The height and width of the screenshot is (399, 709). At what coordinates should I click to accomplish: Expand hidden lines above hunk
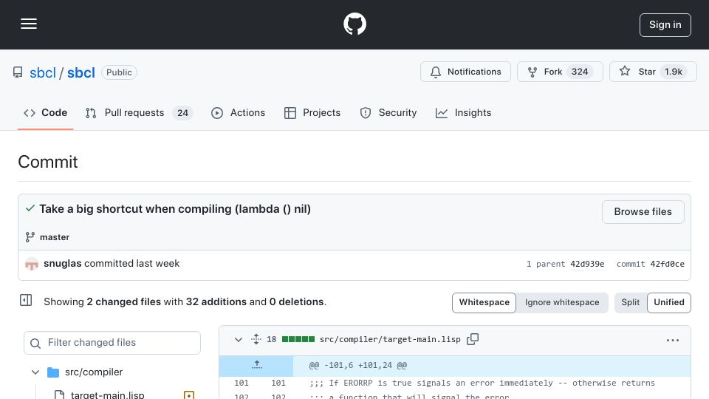click(x=257, y=365)
